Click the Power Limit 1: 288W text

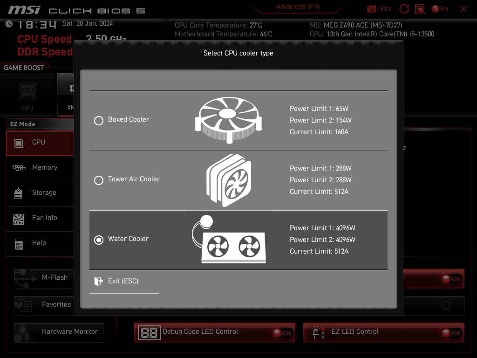click(320, 168)
